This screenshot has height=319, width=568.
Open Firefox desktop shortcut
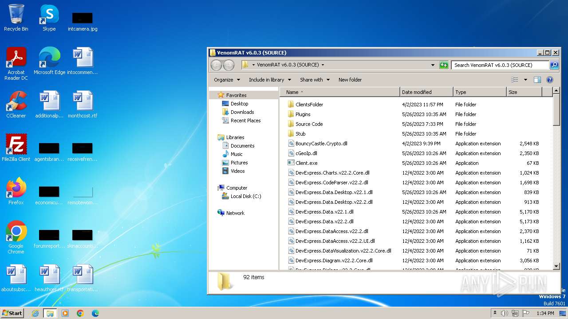coord(16,191)
